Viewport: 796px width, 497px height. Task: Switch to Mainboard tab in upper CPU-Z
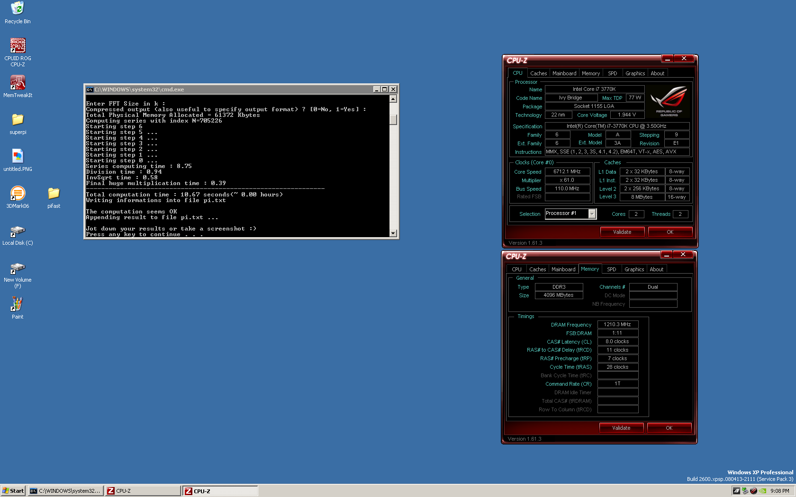coord(564,73)
